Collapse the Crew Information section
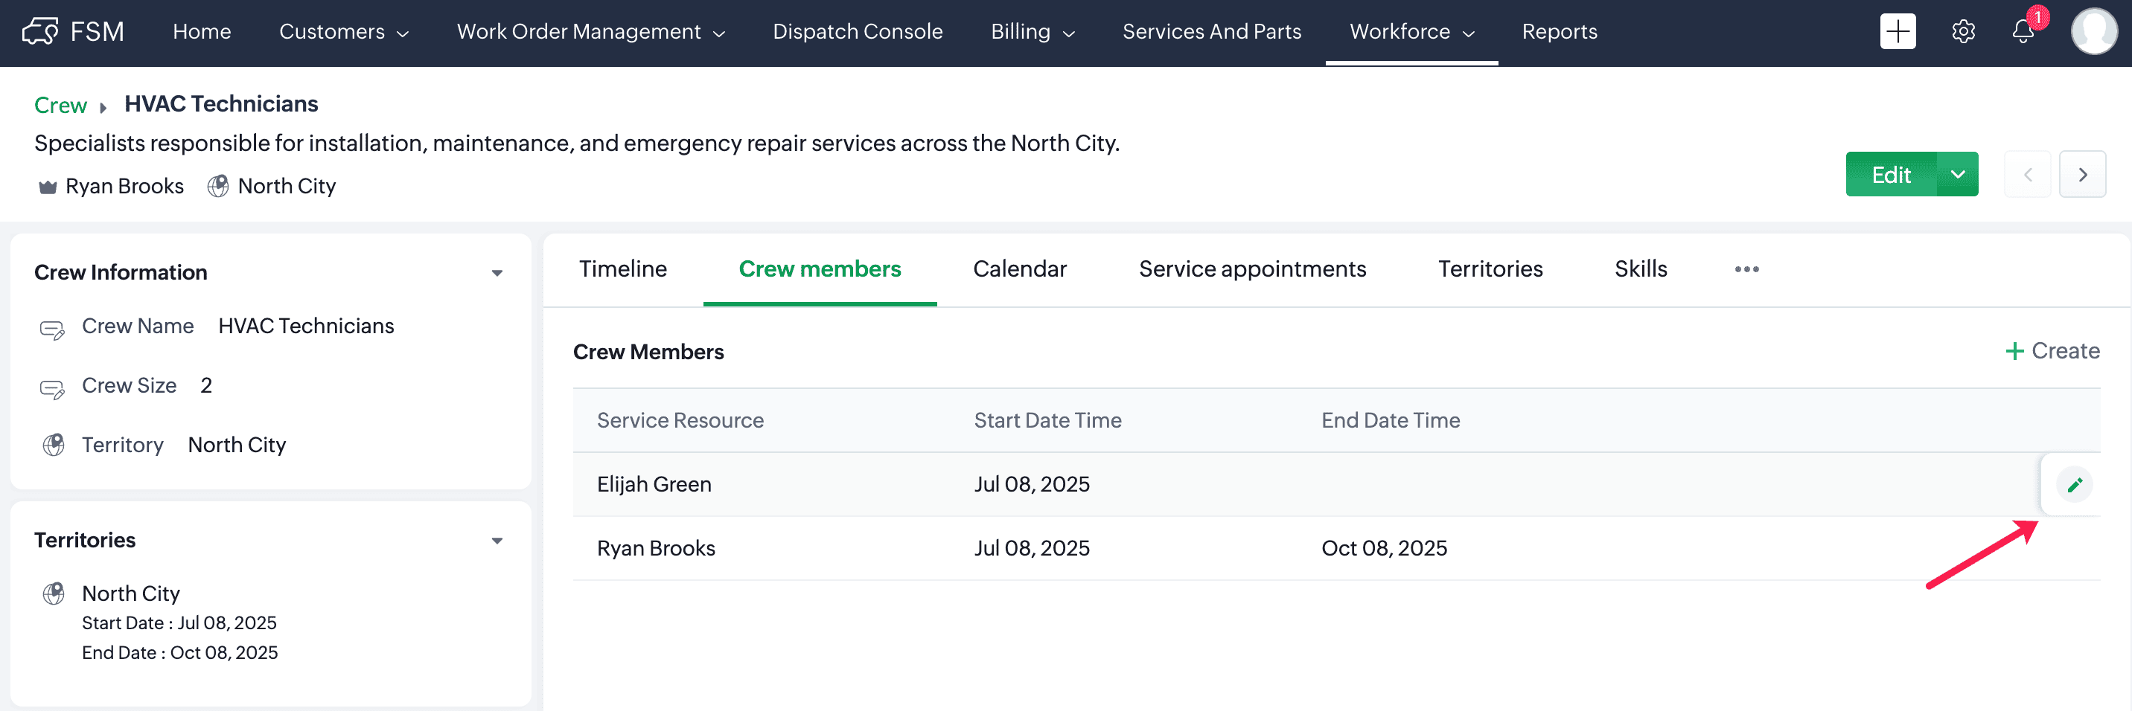2132x711 pixels. pyautogui.click(x=497, y=273)
